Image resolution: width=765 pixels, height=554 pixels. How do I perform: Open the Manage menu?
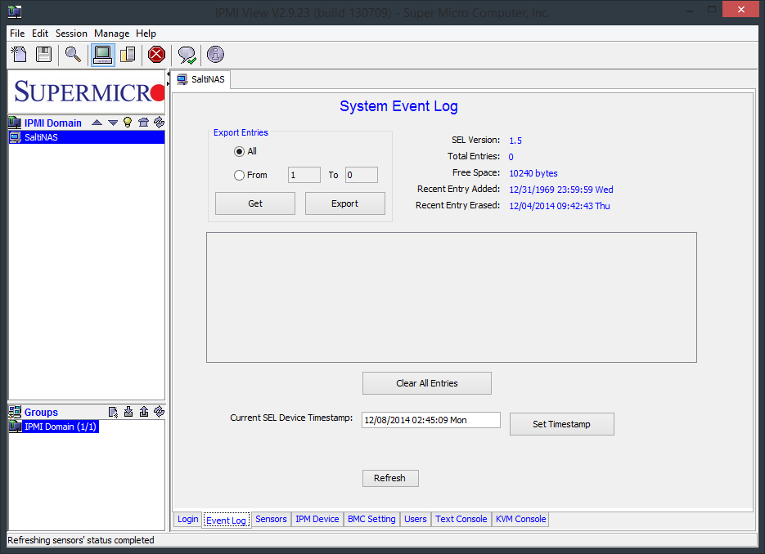pyautogui.click(x=112, y=34)
